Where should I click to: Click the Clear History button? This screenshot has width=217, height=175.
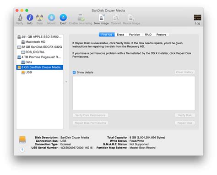coord(184,72)
